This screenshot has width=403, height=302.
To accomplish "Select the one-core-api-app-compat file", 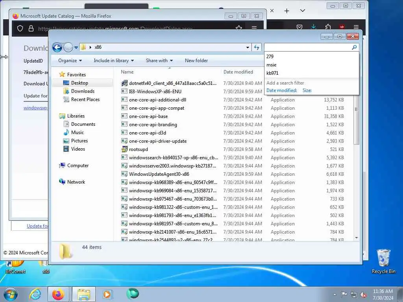I will point(157,108).
